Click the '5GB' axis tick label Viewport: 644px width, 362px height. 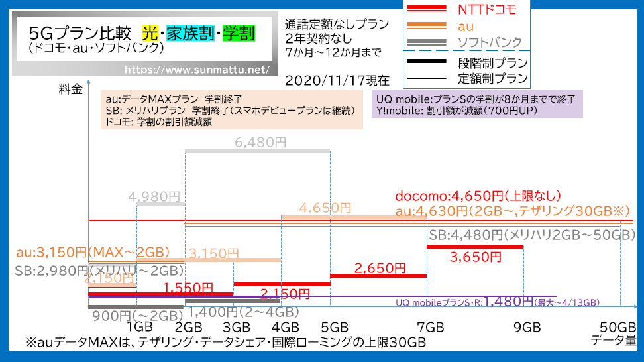click(x=335, y=328)
